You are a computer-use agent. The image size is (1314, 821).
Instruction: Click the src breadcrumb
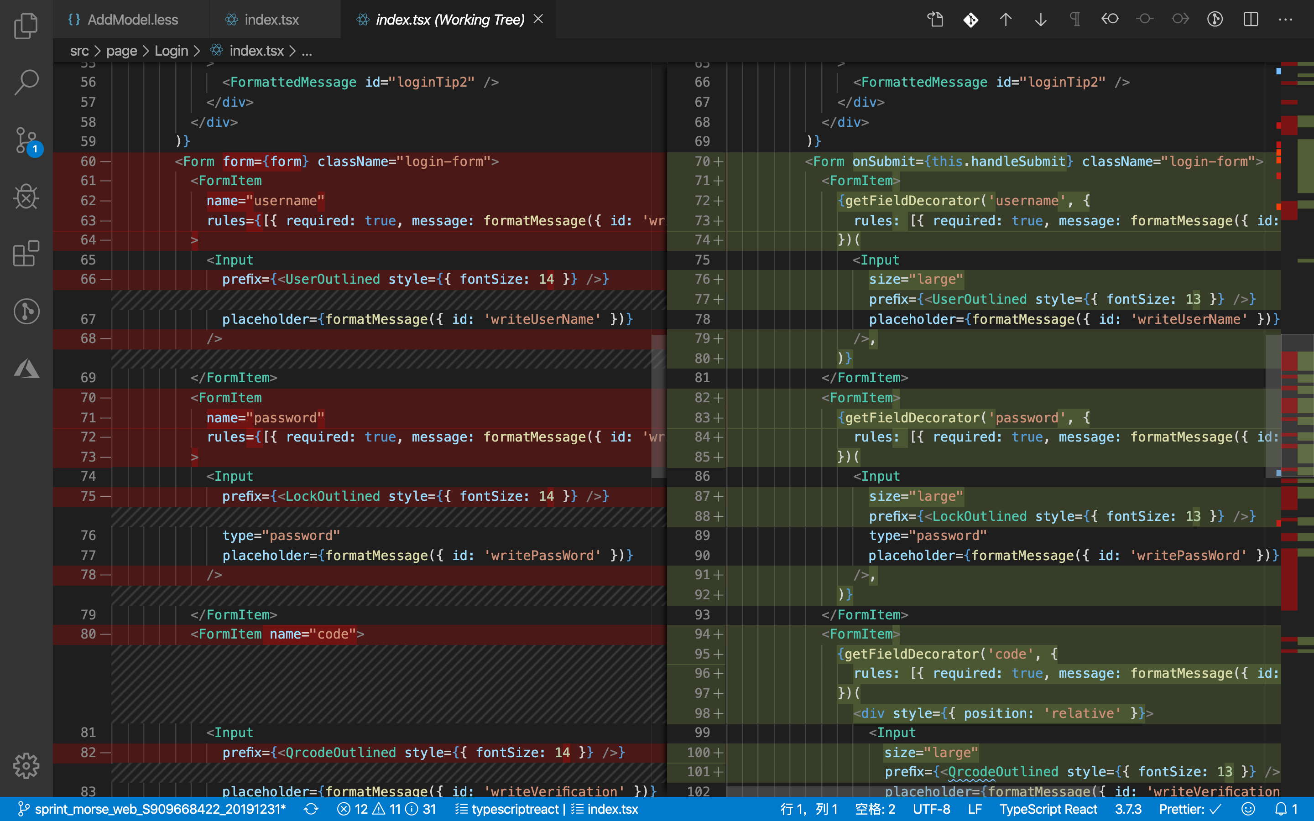[x=79, y=51]
